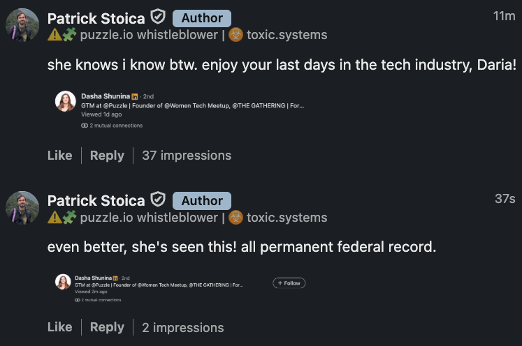Click the mutual connections icon in the first embedded image
This screenshot has height=346, width=522.
(x=85, y=126)
